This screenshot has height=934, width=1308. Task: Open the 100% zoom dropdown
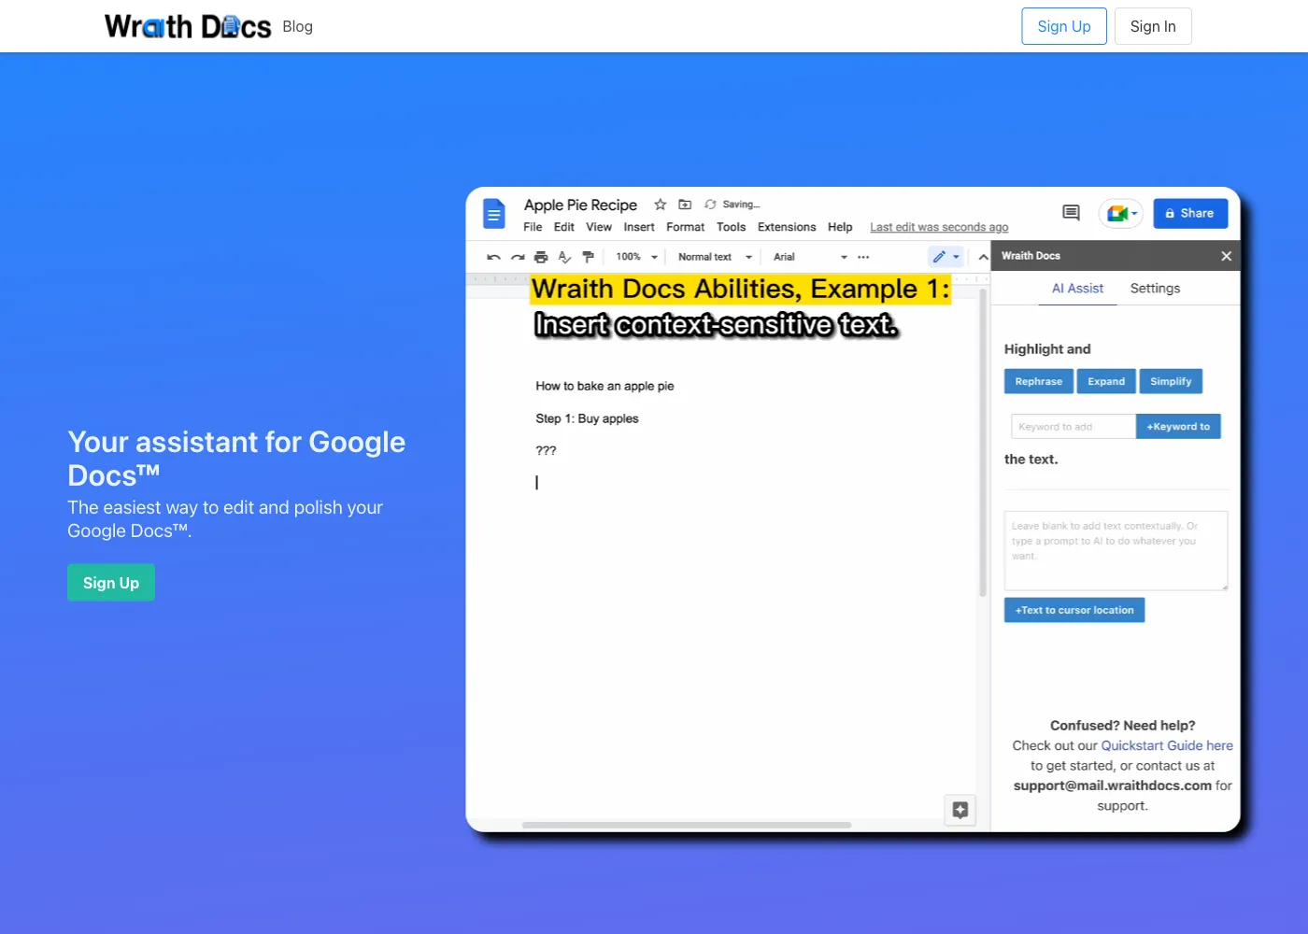point(637,257)
